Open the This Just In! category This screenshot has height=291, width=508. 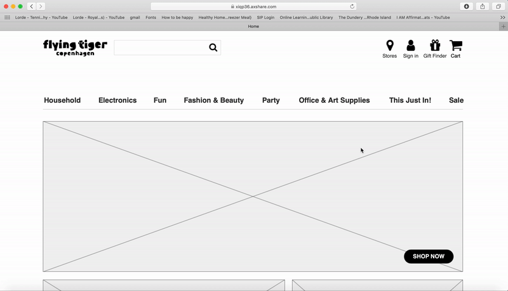[x=410, y=100]
